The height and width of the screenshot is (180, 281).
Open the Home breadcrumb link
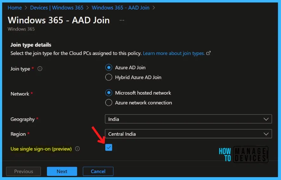(15, 8)
